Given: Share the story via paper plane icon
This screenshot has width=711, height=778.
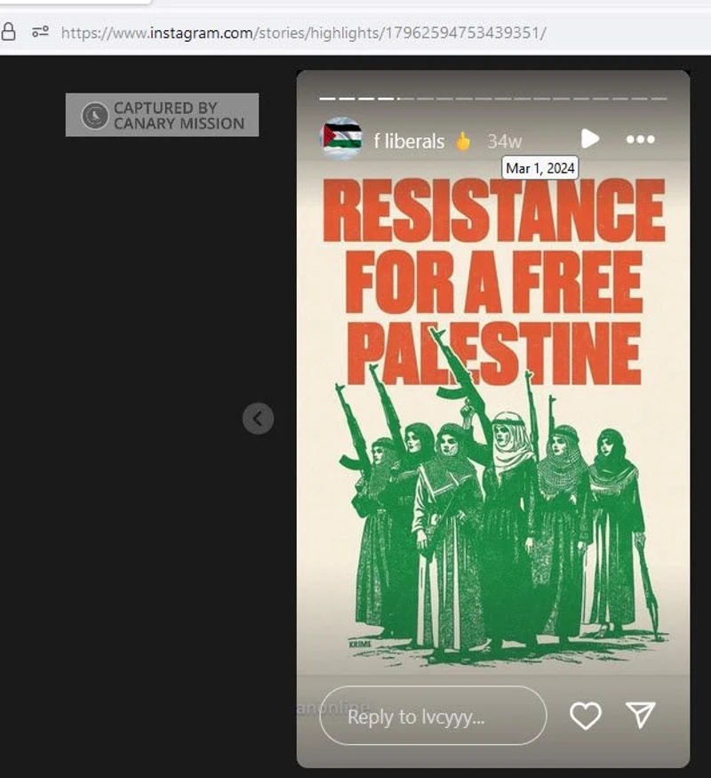Looking at the screenshot, I should click(641, 715).
